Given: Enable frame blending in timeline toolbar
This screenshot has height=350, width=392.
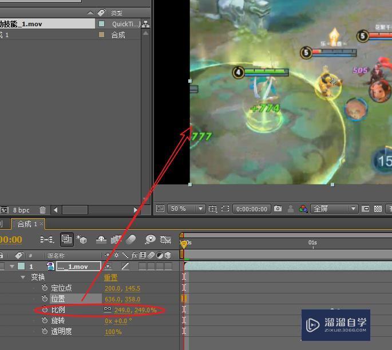Looking at the screenshot, I should (x=116, y=239).
